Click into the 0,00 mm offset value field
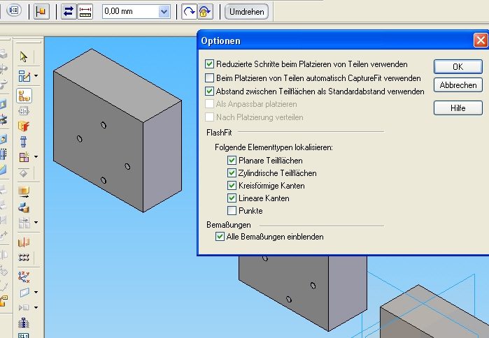 point(131,11)
